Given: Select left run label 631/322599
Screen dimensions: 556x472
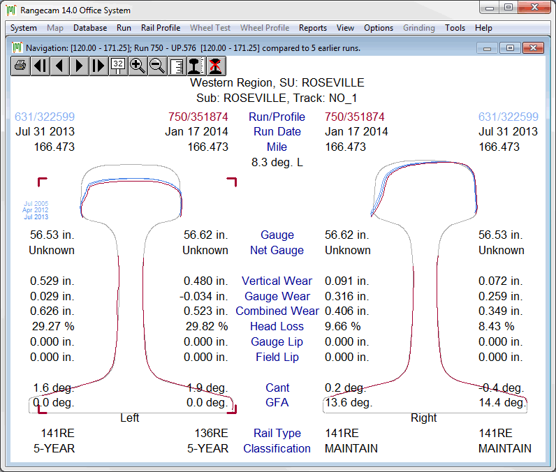Looking at the screenshot, I should (45, 117).
